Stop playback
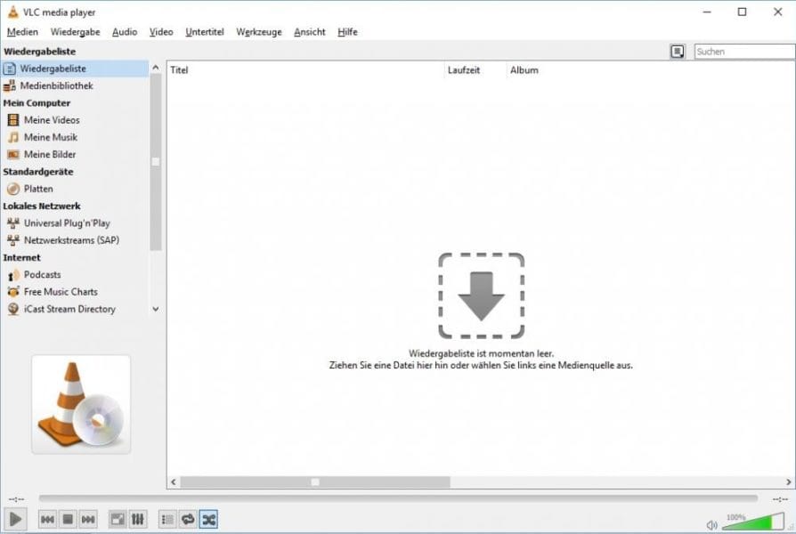This screenshot has width=796, height=534. click(68, 519)
